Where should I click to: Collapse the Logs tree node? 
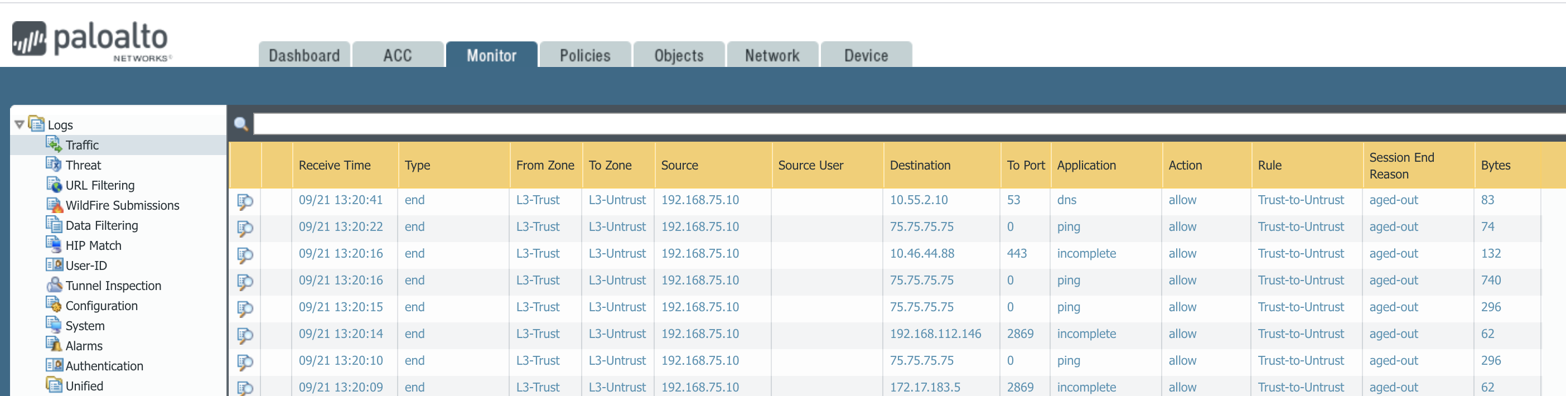(x=20, y=125)
